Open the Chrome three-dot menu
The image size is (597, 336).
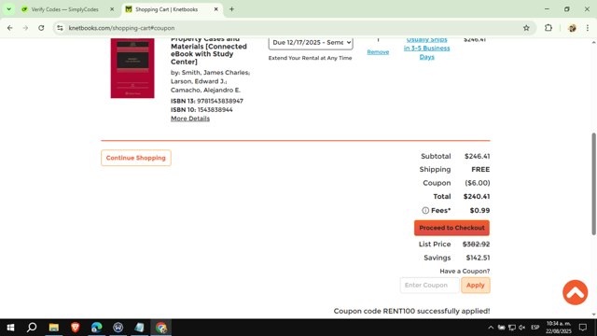click(588, 28)
